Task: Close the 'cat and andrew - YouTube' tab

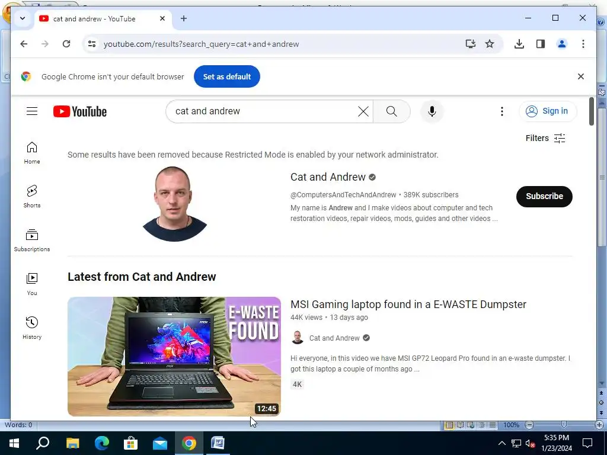Action: coord(162,18)
